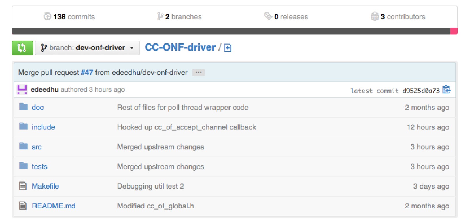Screen dimensions: 461x222
Task: Open commit 'Rest of files for poll thread wrapper code'
Action: point(183,108)
